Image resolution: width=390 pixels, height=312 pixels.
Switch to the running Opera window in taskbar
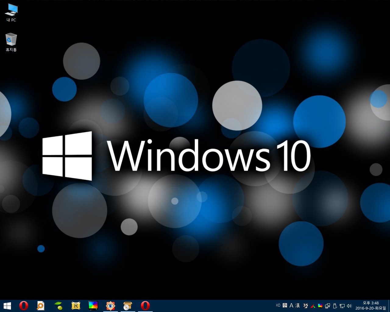tap(145, 306)
